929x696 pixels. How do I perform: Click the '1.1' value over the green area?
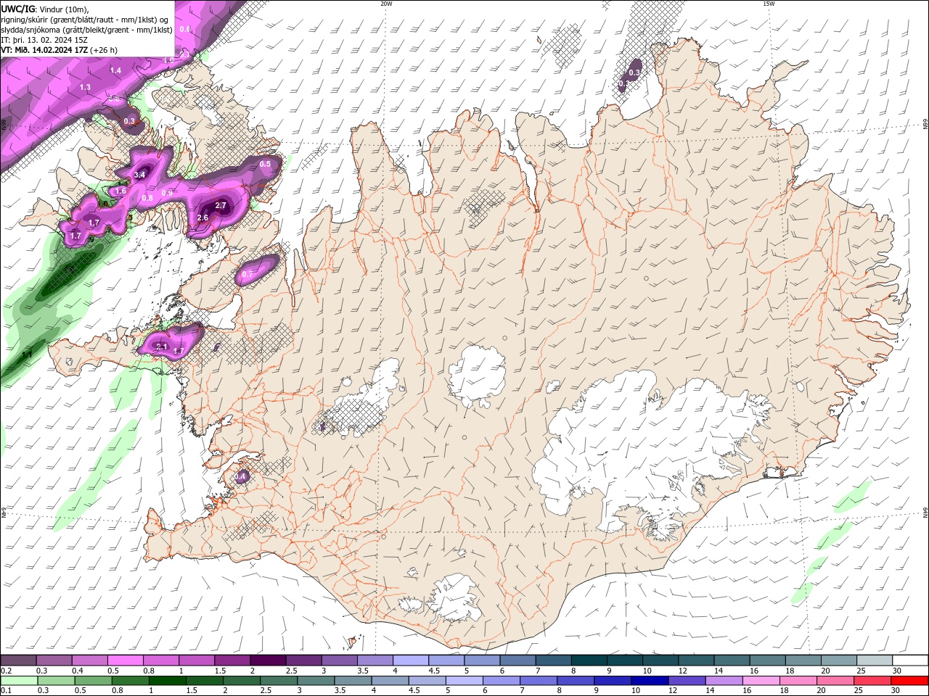point(28,355)
